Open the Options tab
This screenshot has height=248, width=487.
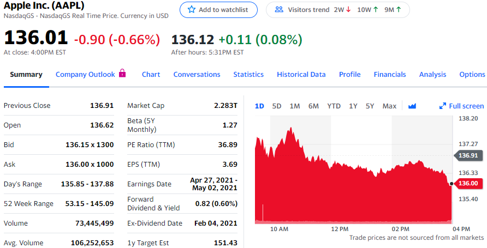point(472,75)
